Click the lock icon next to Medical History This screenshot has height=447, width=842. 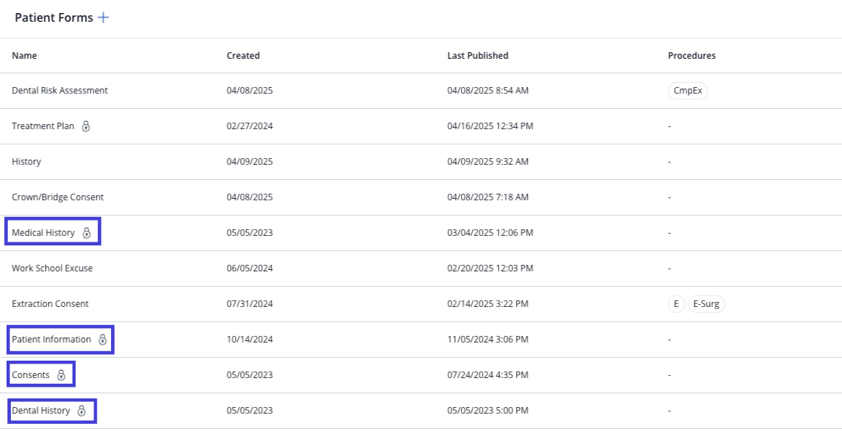(x=86, y=233)
